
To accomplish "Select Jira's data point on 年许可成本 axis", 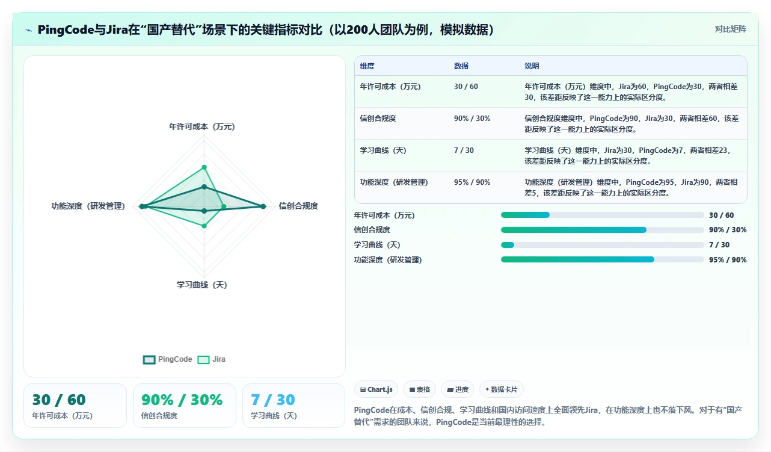I will coord(204,167).
